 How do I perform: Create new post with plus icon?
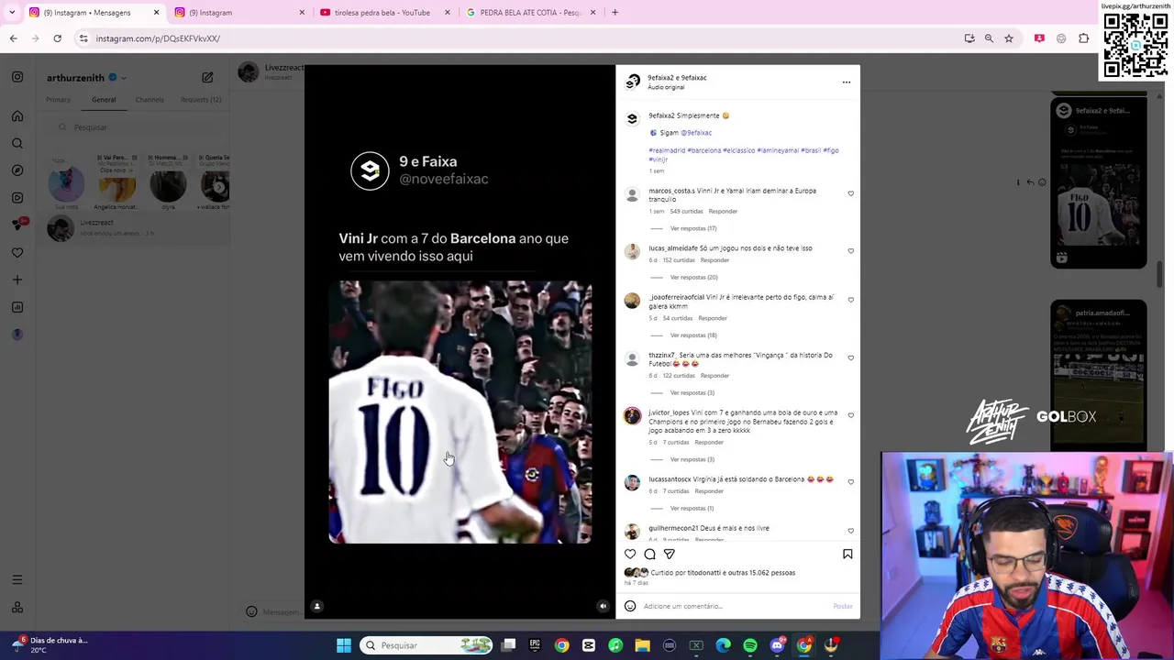pyautogui.click(x=17, y=280)
